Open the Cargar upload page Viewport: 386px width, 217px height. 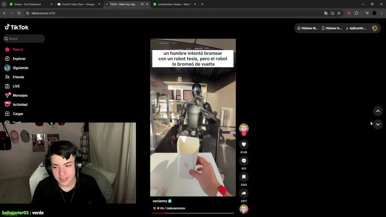(14, 114)
